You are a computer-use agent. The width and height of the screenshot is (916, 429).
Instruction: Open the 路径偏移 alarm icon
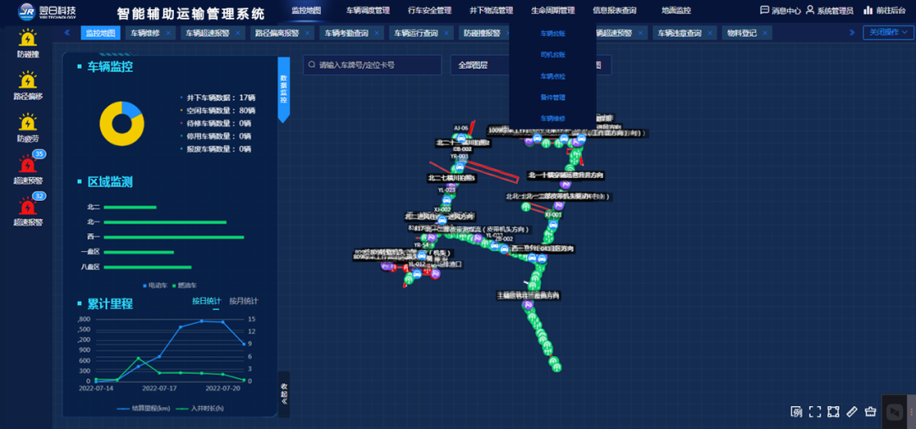pyautogui.click(x=27, y=81)
